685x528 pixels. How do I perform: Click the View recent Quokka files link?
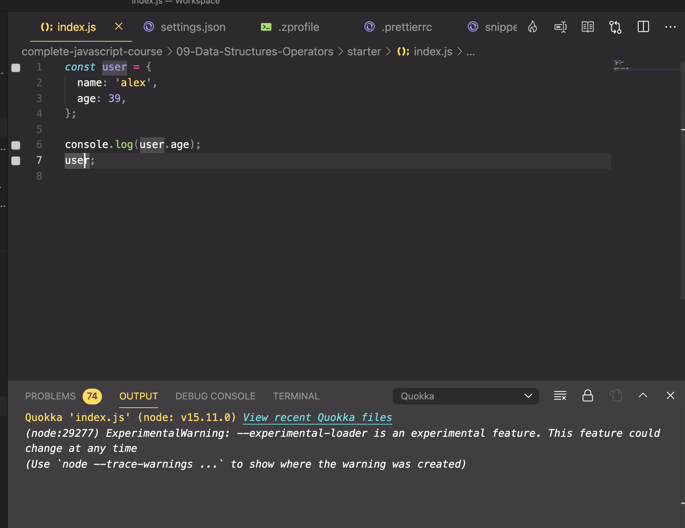317,417
